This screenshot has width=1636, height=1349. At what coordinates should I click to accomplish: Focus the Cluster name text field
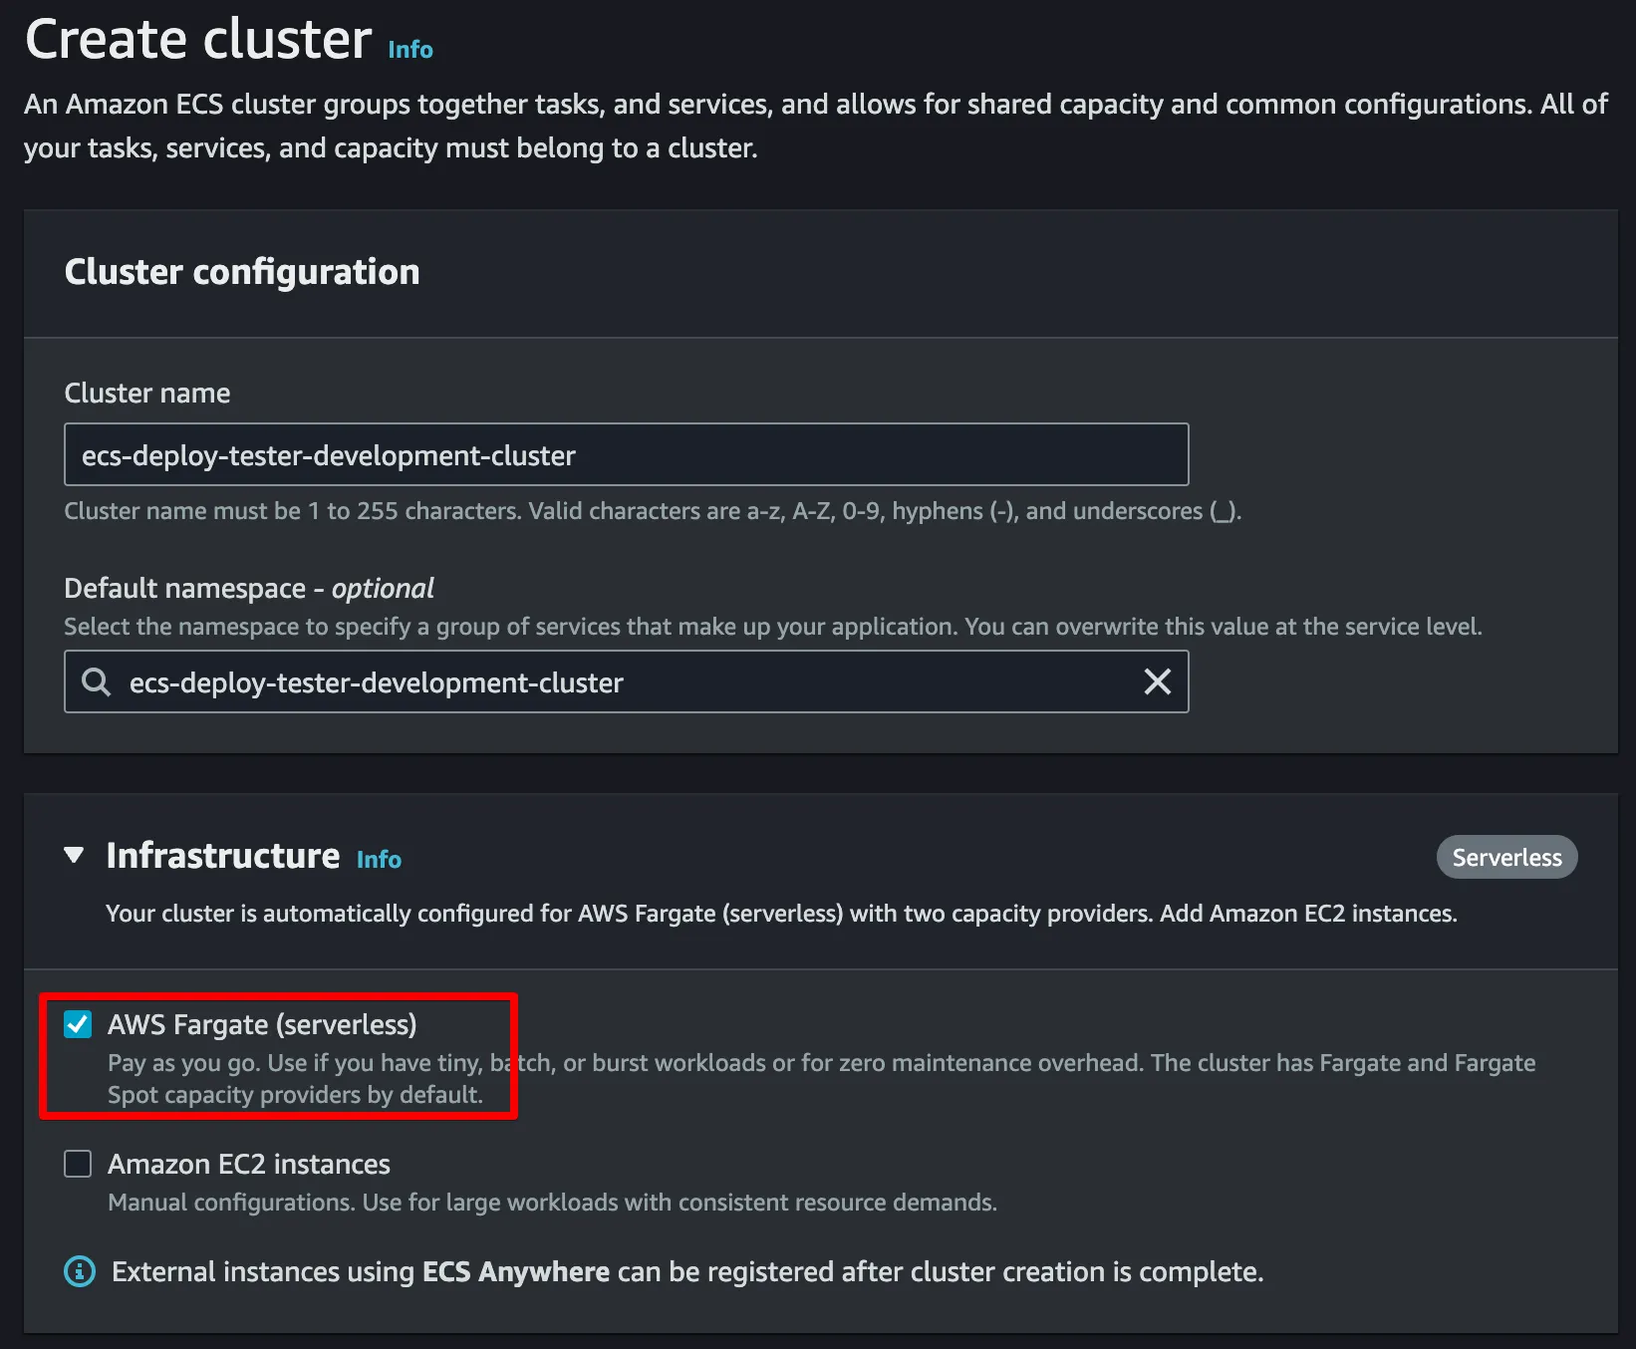(x=626, y=455)
